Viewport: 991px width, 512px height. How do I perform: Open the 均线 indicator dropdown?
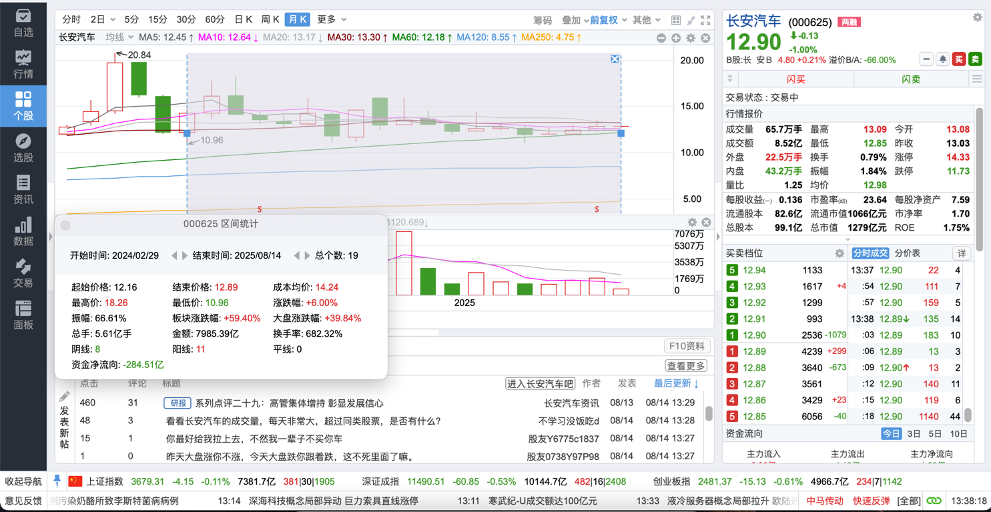119,37
